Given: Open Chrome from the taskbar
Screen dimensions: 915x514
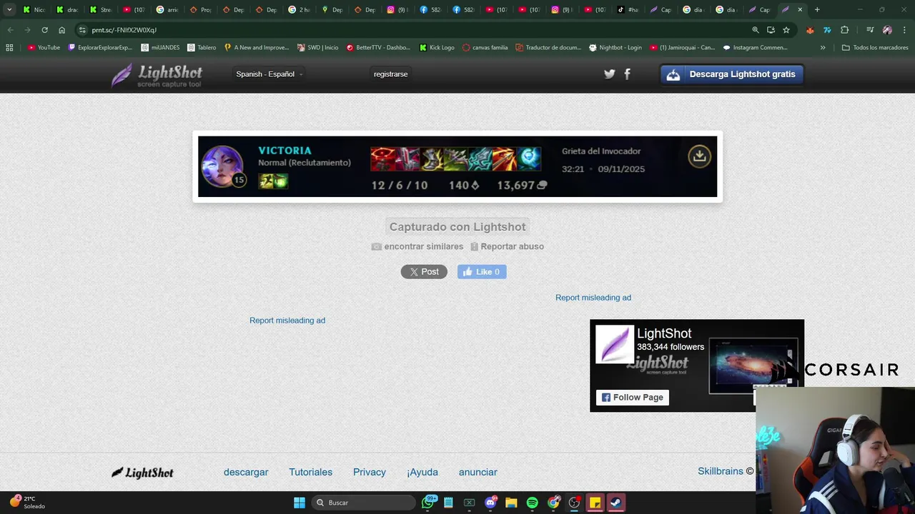Looking at the screenshot, I should pos(553,503).
